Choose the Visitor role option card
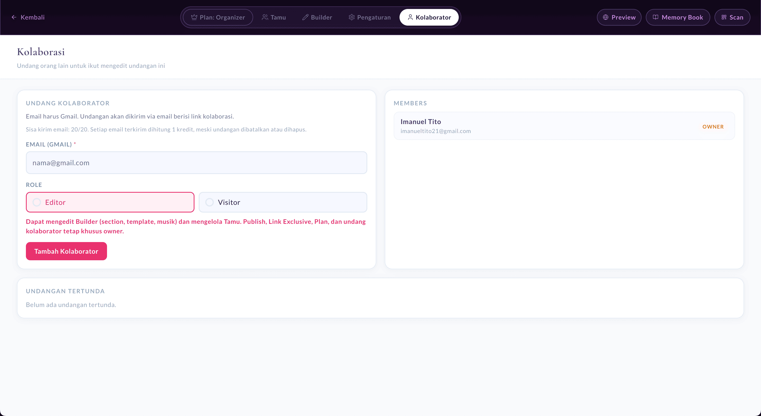Screen dimensions: 761x416 pyautogui.click(x=283, y=202)
